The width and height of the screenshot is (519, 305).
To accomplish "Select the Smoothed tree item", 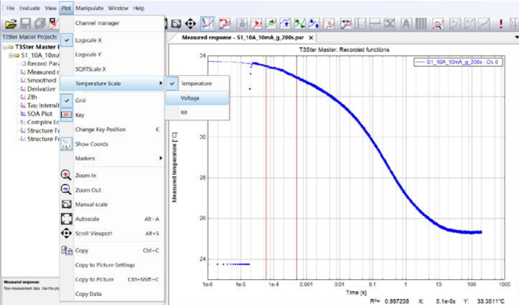I will coord(42,80).
